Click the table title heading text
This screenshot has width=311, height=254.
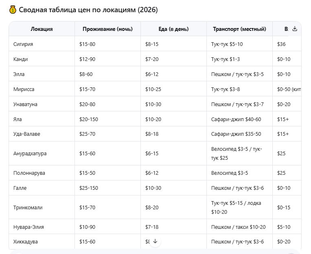(x=88, y=10)
